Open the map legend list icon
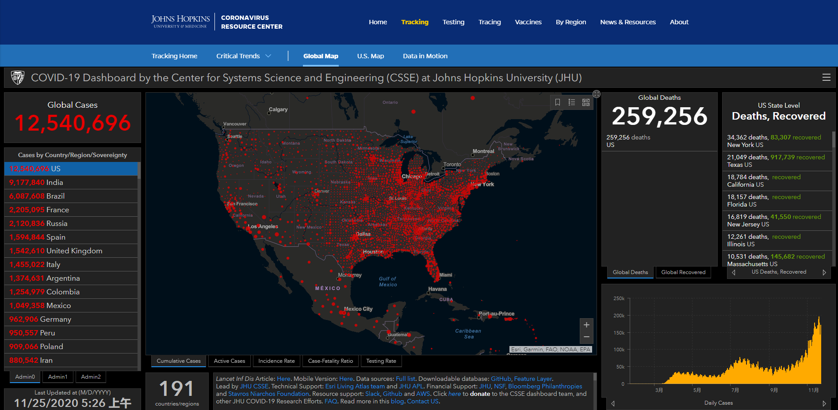 572,102
